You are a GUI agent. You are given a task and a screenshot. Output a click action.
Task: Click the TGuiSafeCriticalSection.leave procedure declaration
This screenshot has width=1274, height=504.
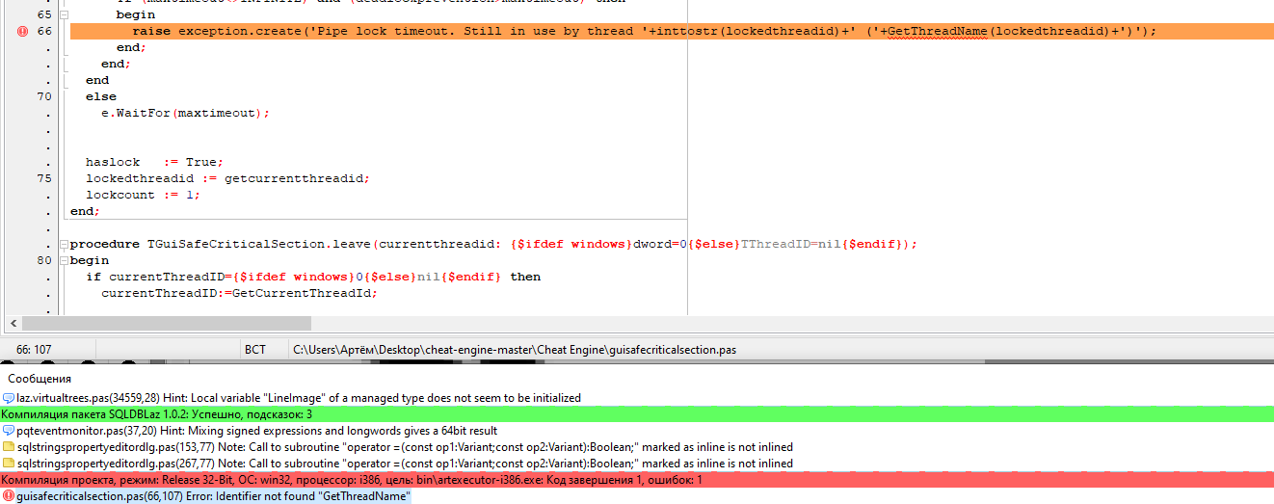pos(494,244)
